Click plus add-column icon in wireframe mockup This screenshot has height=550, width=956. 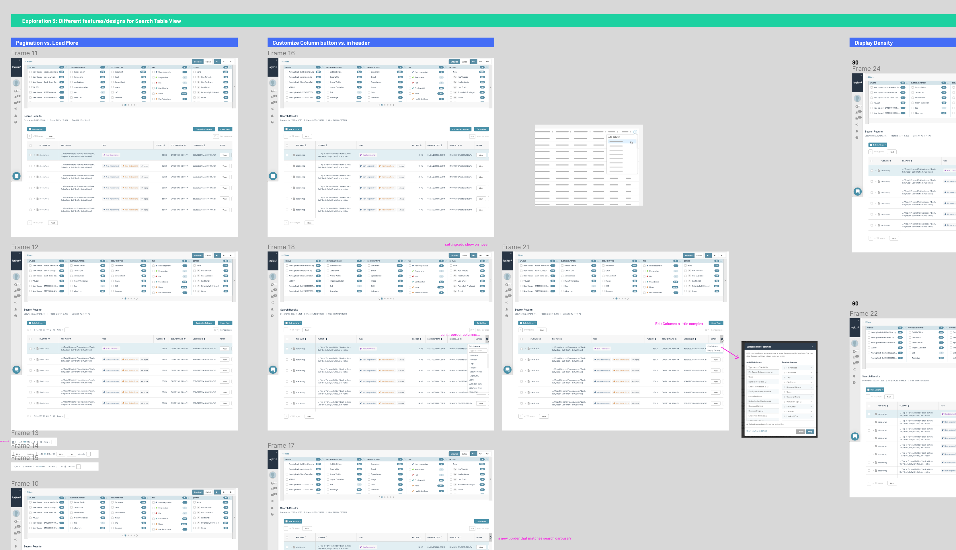point(635,132)
